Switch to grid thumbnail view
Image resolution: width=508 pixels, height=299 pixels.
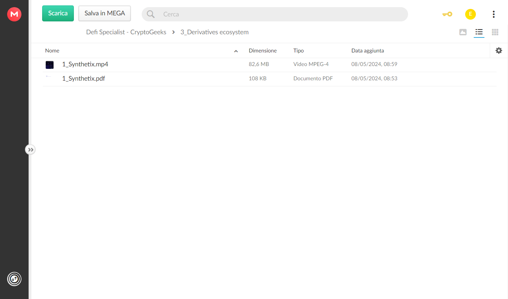(495, 32)
